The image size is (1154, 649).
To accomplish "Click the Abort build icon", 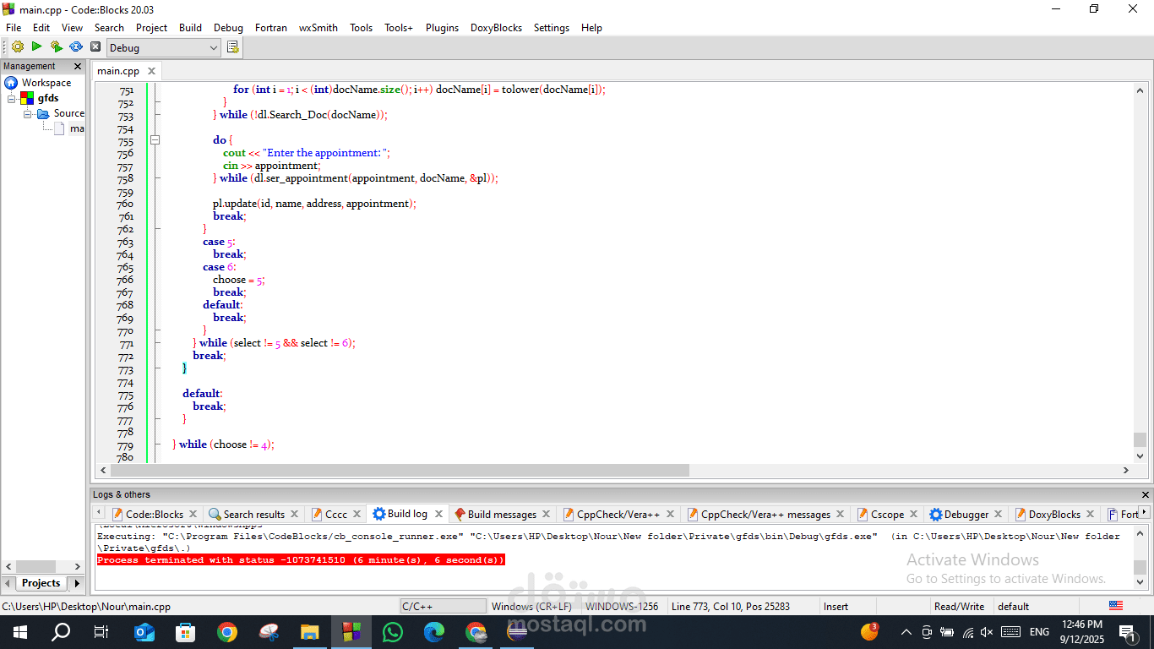I will [x=95, y=47].
